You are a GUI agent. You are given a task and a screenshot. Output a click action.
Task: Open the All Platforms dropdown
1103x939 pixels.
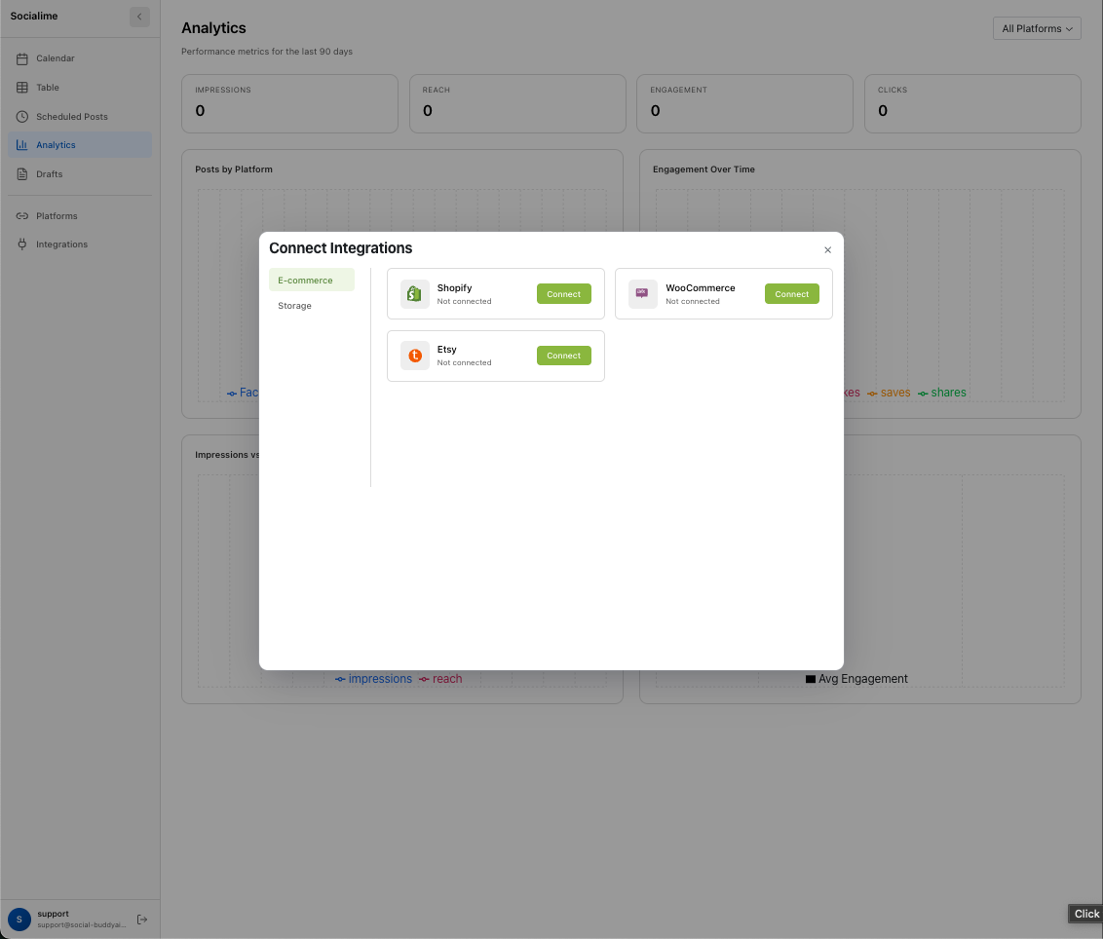[1036, 28]
